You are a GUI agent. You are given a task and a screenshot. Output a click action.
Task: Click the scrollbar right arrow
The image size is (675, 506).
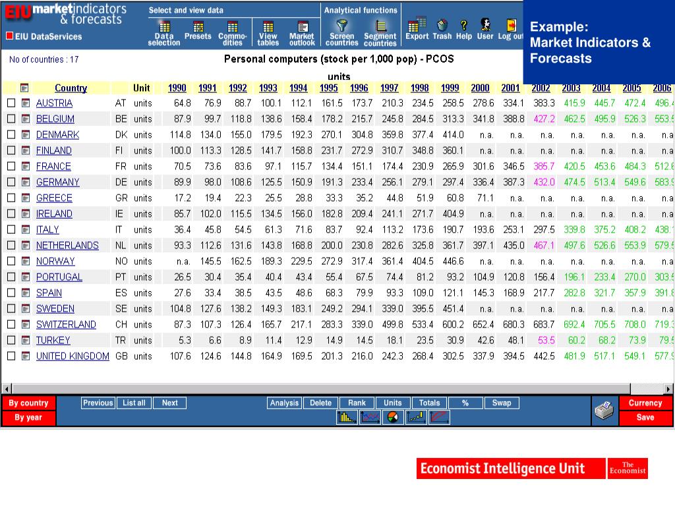pos(668,389)
